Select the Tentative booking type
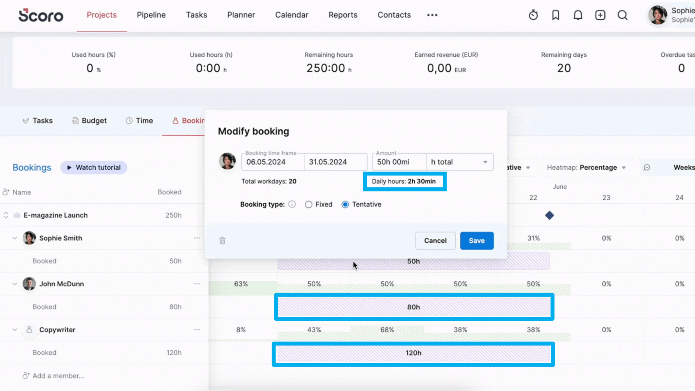695x391 pixels. tap(345, 204)
